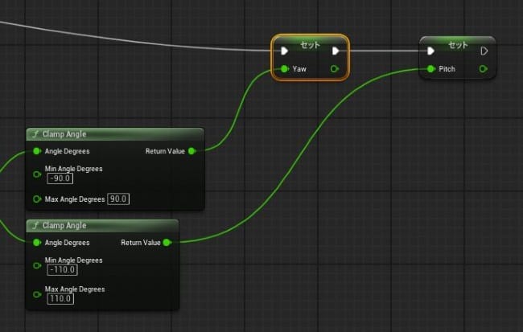Click the Set Yaw node's input execution pin
This screenshot has width=523, height=332.
[x=284, y=51]
